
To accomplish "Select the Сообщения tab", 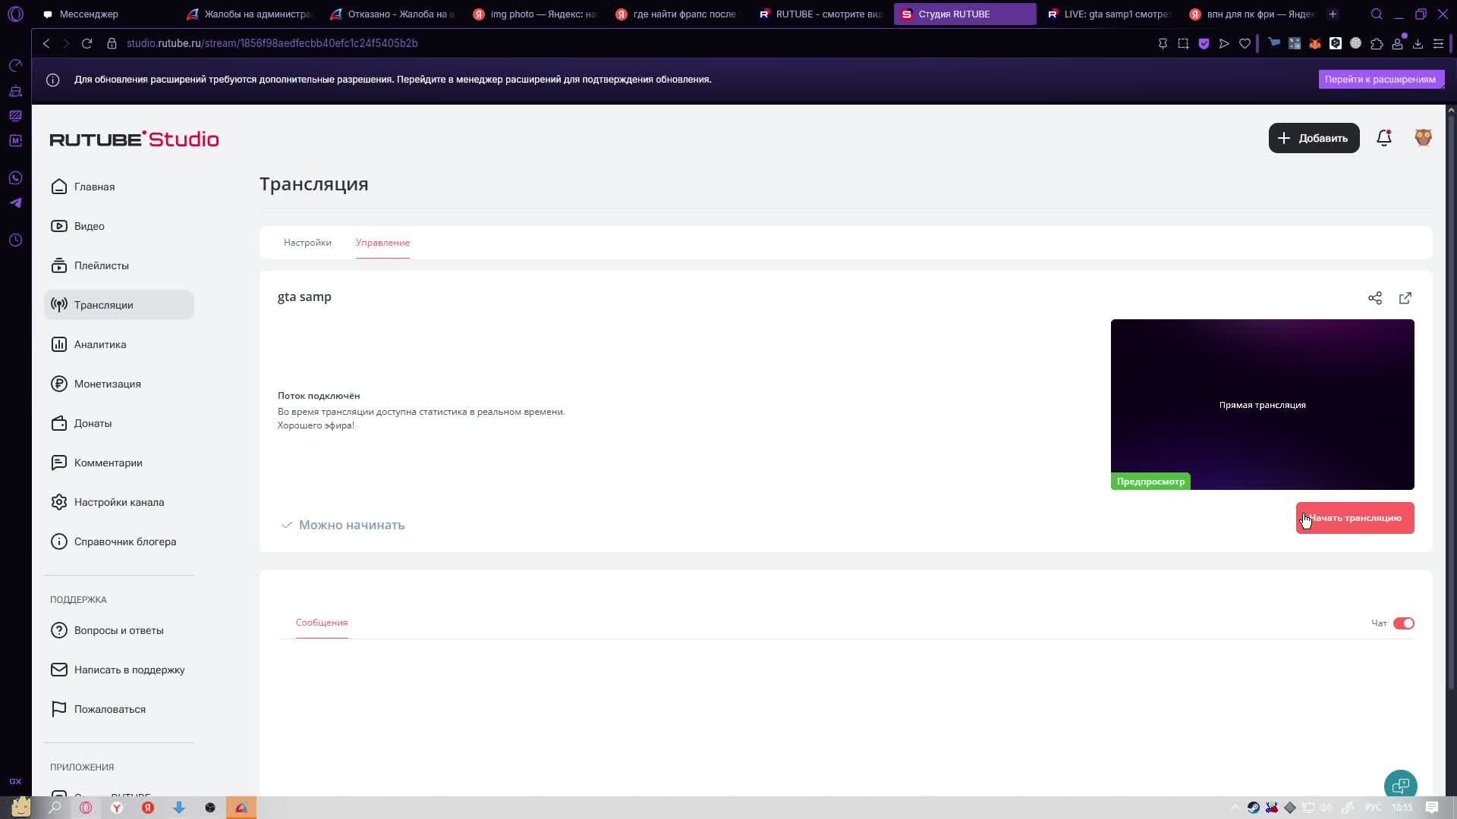I will pos(322,623).
